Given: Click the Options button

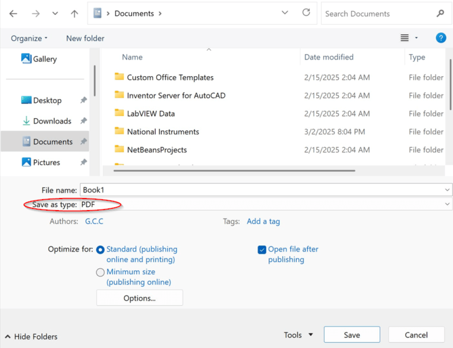Looking at the screenshot, I should [x=139, y=298].
